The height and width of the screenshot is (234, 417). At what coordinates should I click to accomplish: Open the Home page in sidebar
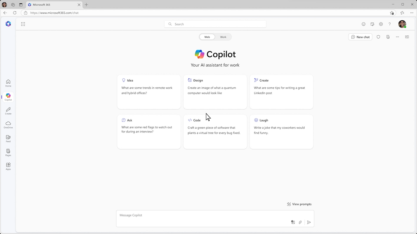[8, 83]
